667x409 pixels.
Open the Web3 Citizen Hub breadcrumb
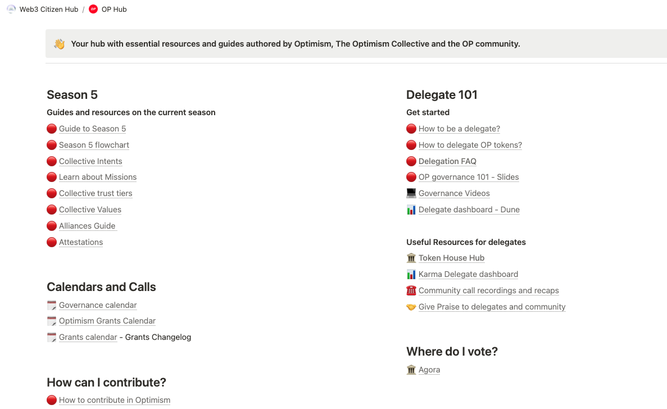[x=49, y=9]
